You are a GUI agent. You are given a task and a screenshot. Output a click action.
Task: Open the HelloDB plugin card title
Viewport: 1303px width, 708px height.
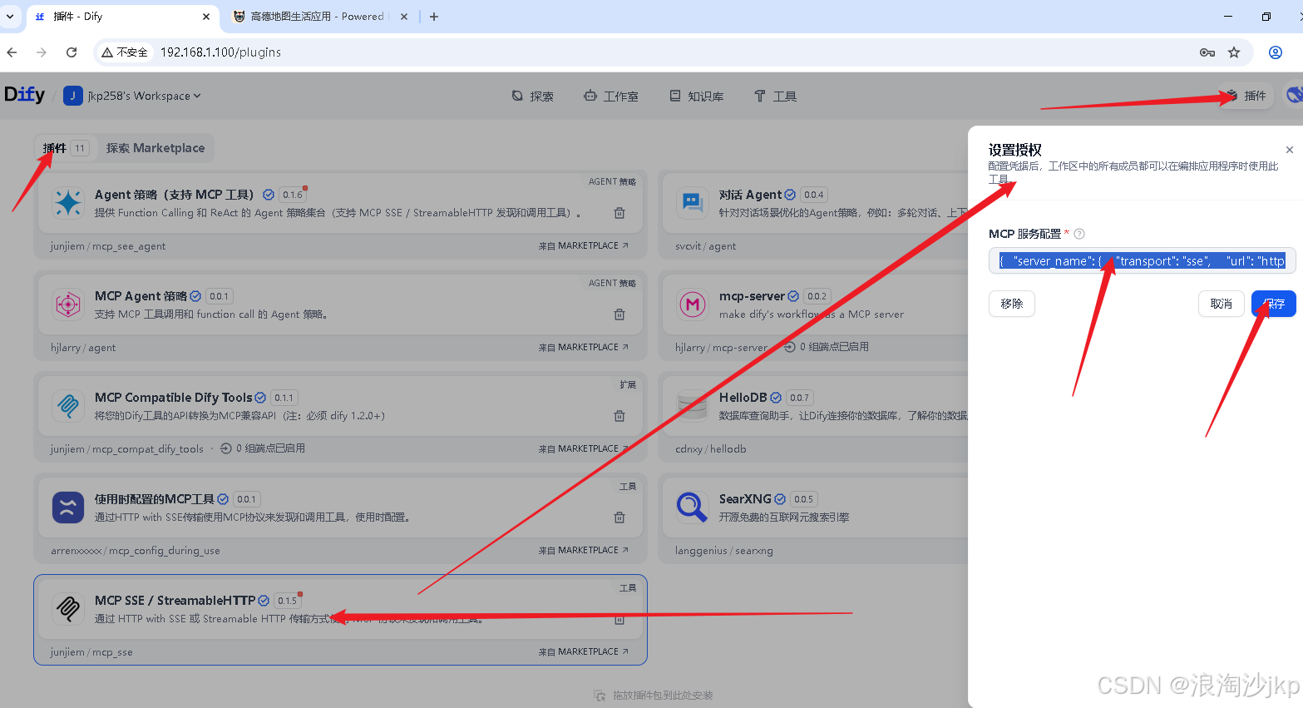743,398
